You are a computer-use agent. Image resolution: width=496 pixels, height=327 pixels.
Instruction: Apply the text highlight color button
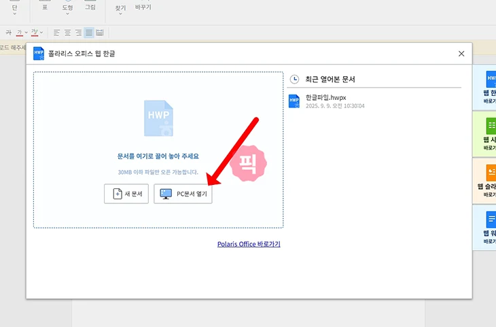coord(35,32)
